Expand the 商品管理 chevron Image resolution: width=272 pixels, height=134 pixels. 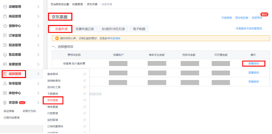pyautogui.click(x=38, y=16)
